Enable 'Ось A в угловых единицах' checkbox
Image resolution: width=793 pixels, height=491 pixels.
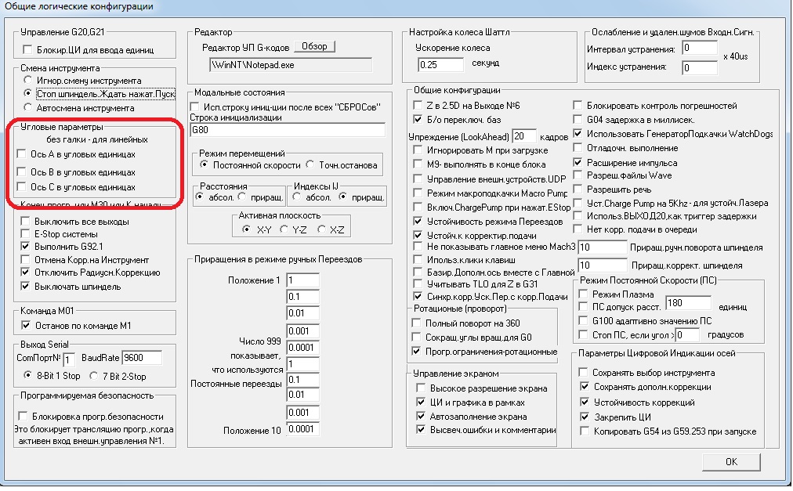tap(21, 153)
